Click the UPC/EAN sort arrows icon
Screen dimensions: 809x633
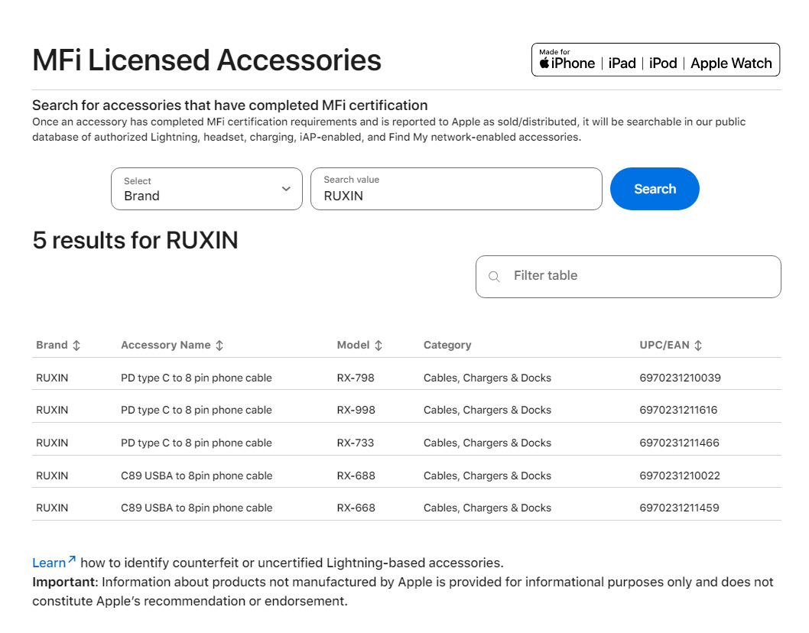(698, 346)
